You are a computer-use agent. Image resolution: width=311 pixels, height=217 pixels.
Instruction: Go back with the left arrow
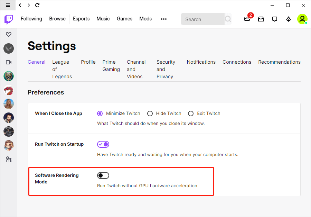20,6
